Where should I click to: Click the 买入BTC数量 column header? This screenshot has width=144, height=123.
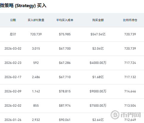coord(36,20)
